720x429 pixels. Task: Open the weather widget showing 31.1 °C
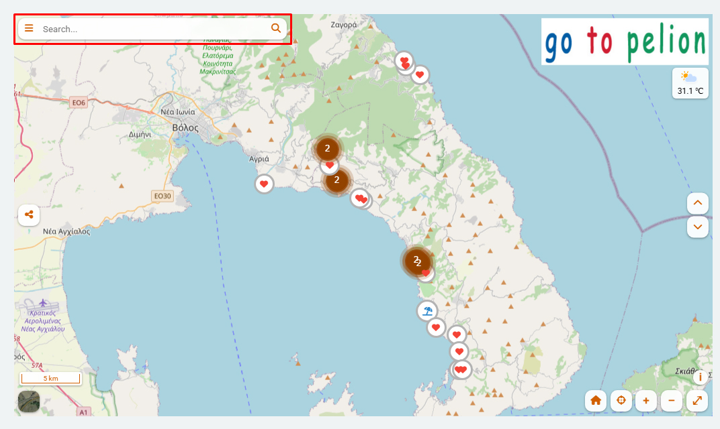point(690,83)
